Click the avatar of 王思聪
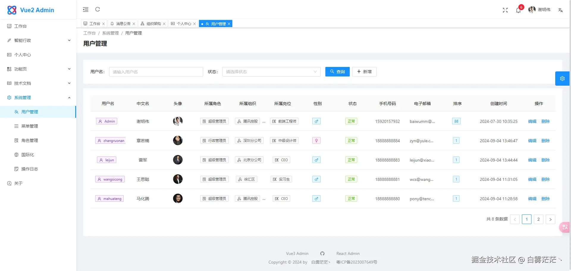The image size is (571, 271). click(178, 179)
